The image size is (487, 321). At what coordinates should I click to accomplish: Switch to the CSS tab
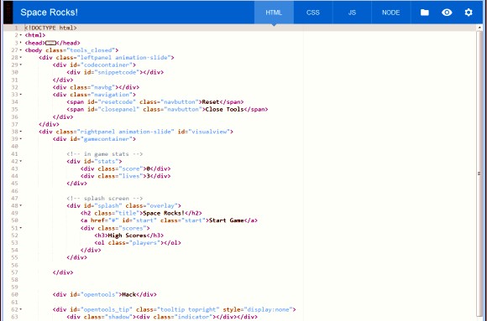[312, 13]
